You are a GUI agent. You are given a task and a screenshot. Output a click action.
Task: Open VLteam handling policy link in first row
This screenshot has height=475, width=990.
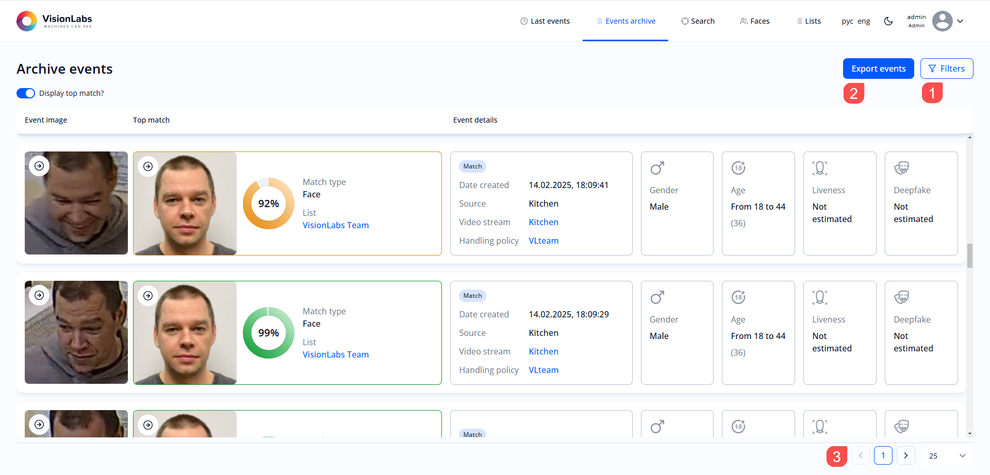pyautogui.click(x=543, y=241)
